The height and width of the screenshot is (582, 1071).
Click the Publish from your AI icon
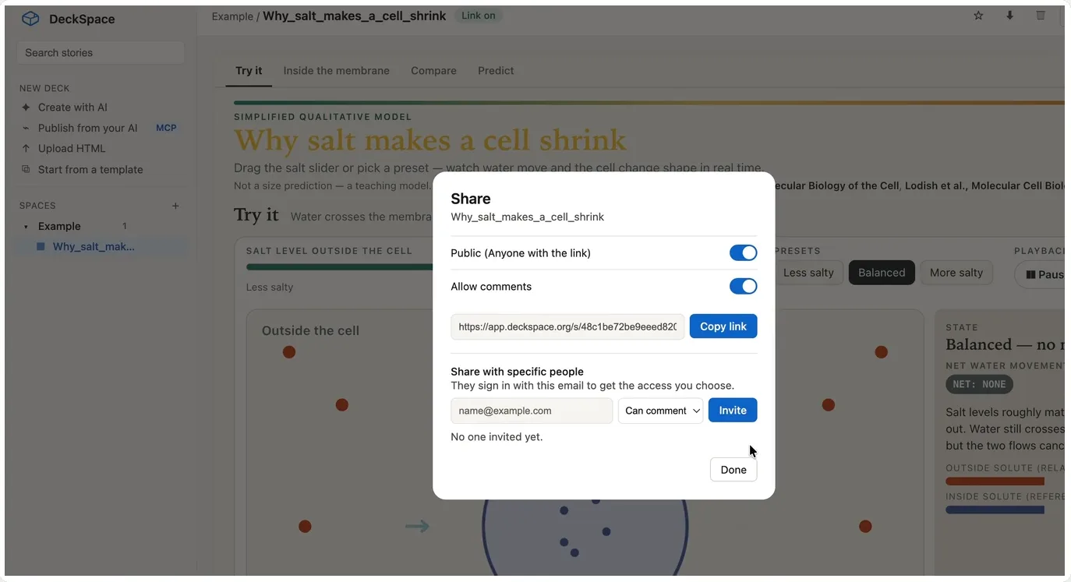(x=26, y=128)
